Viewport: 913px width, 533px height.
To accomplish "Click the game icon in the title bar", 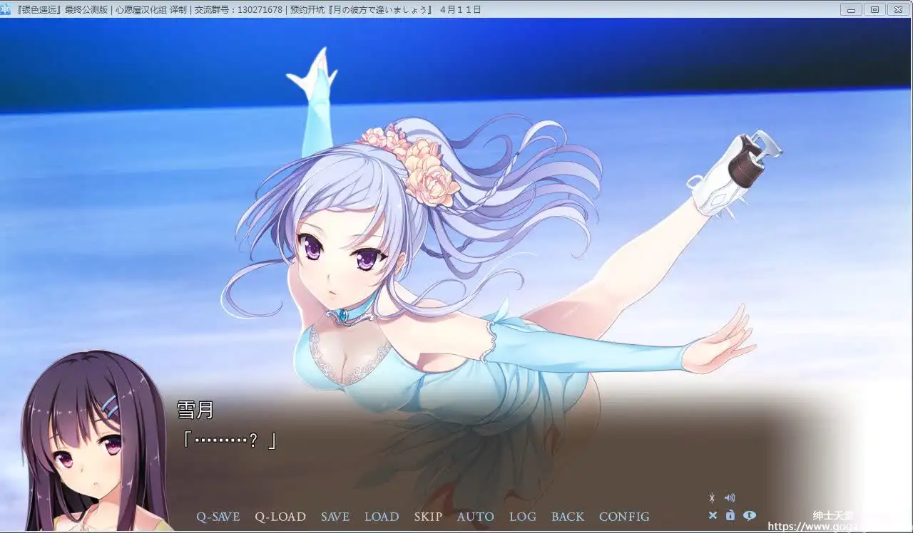I will click(x=7, y=9).
